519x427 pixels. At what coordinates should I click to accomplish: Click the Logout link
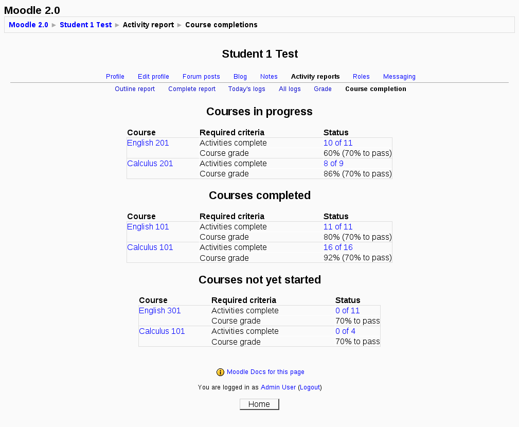[310, 387]
